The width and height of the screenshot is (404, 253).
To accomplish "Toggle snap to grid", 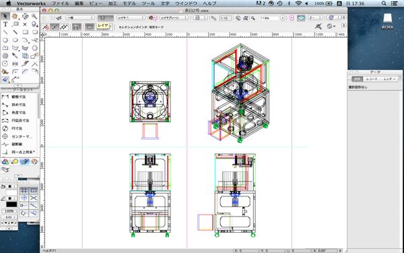I will (x=24, y=190).
